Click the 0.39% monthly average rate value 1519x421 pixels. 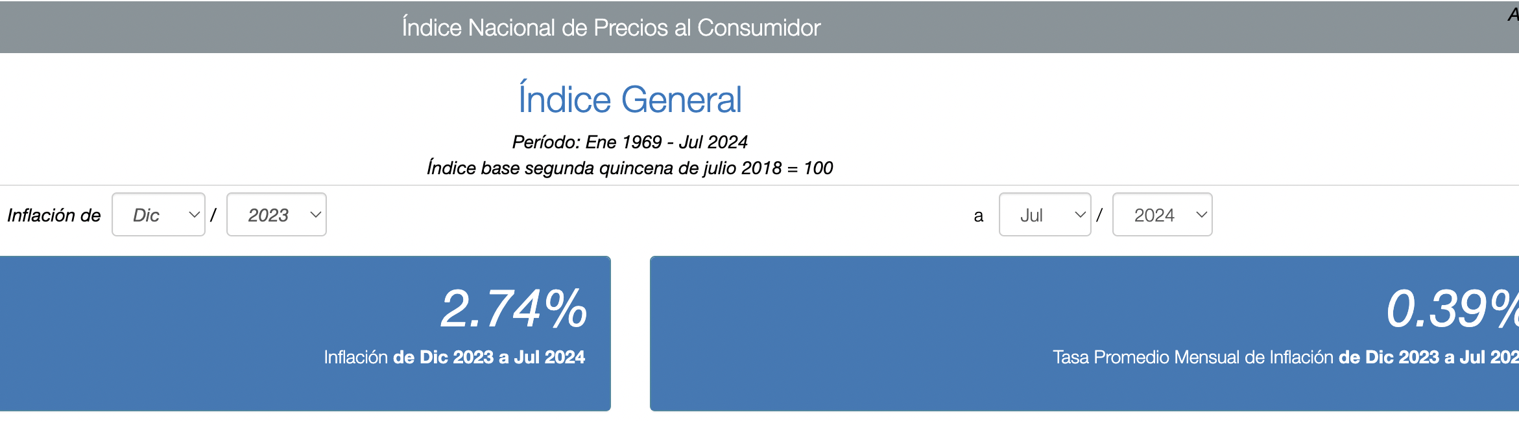point(1452,308)
